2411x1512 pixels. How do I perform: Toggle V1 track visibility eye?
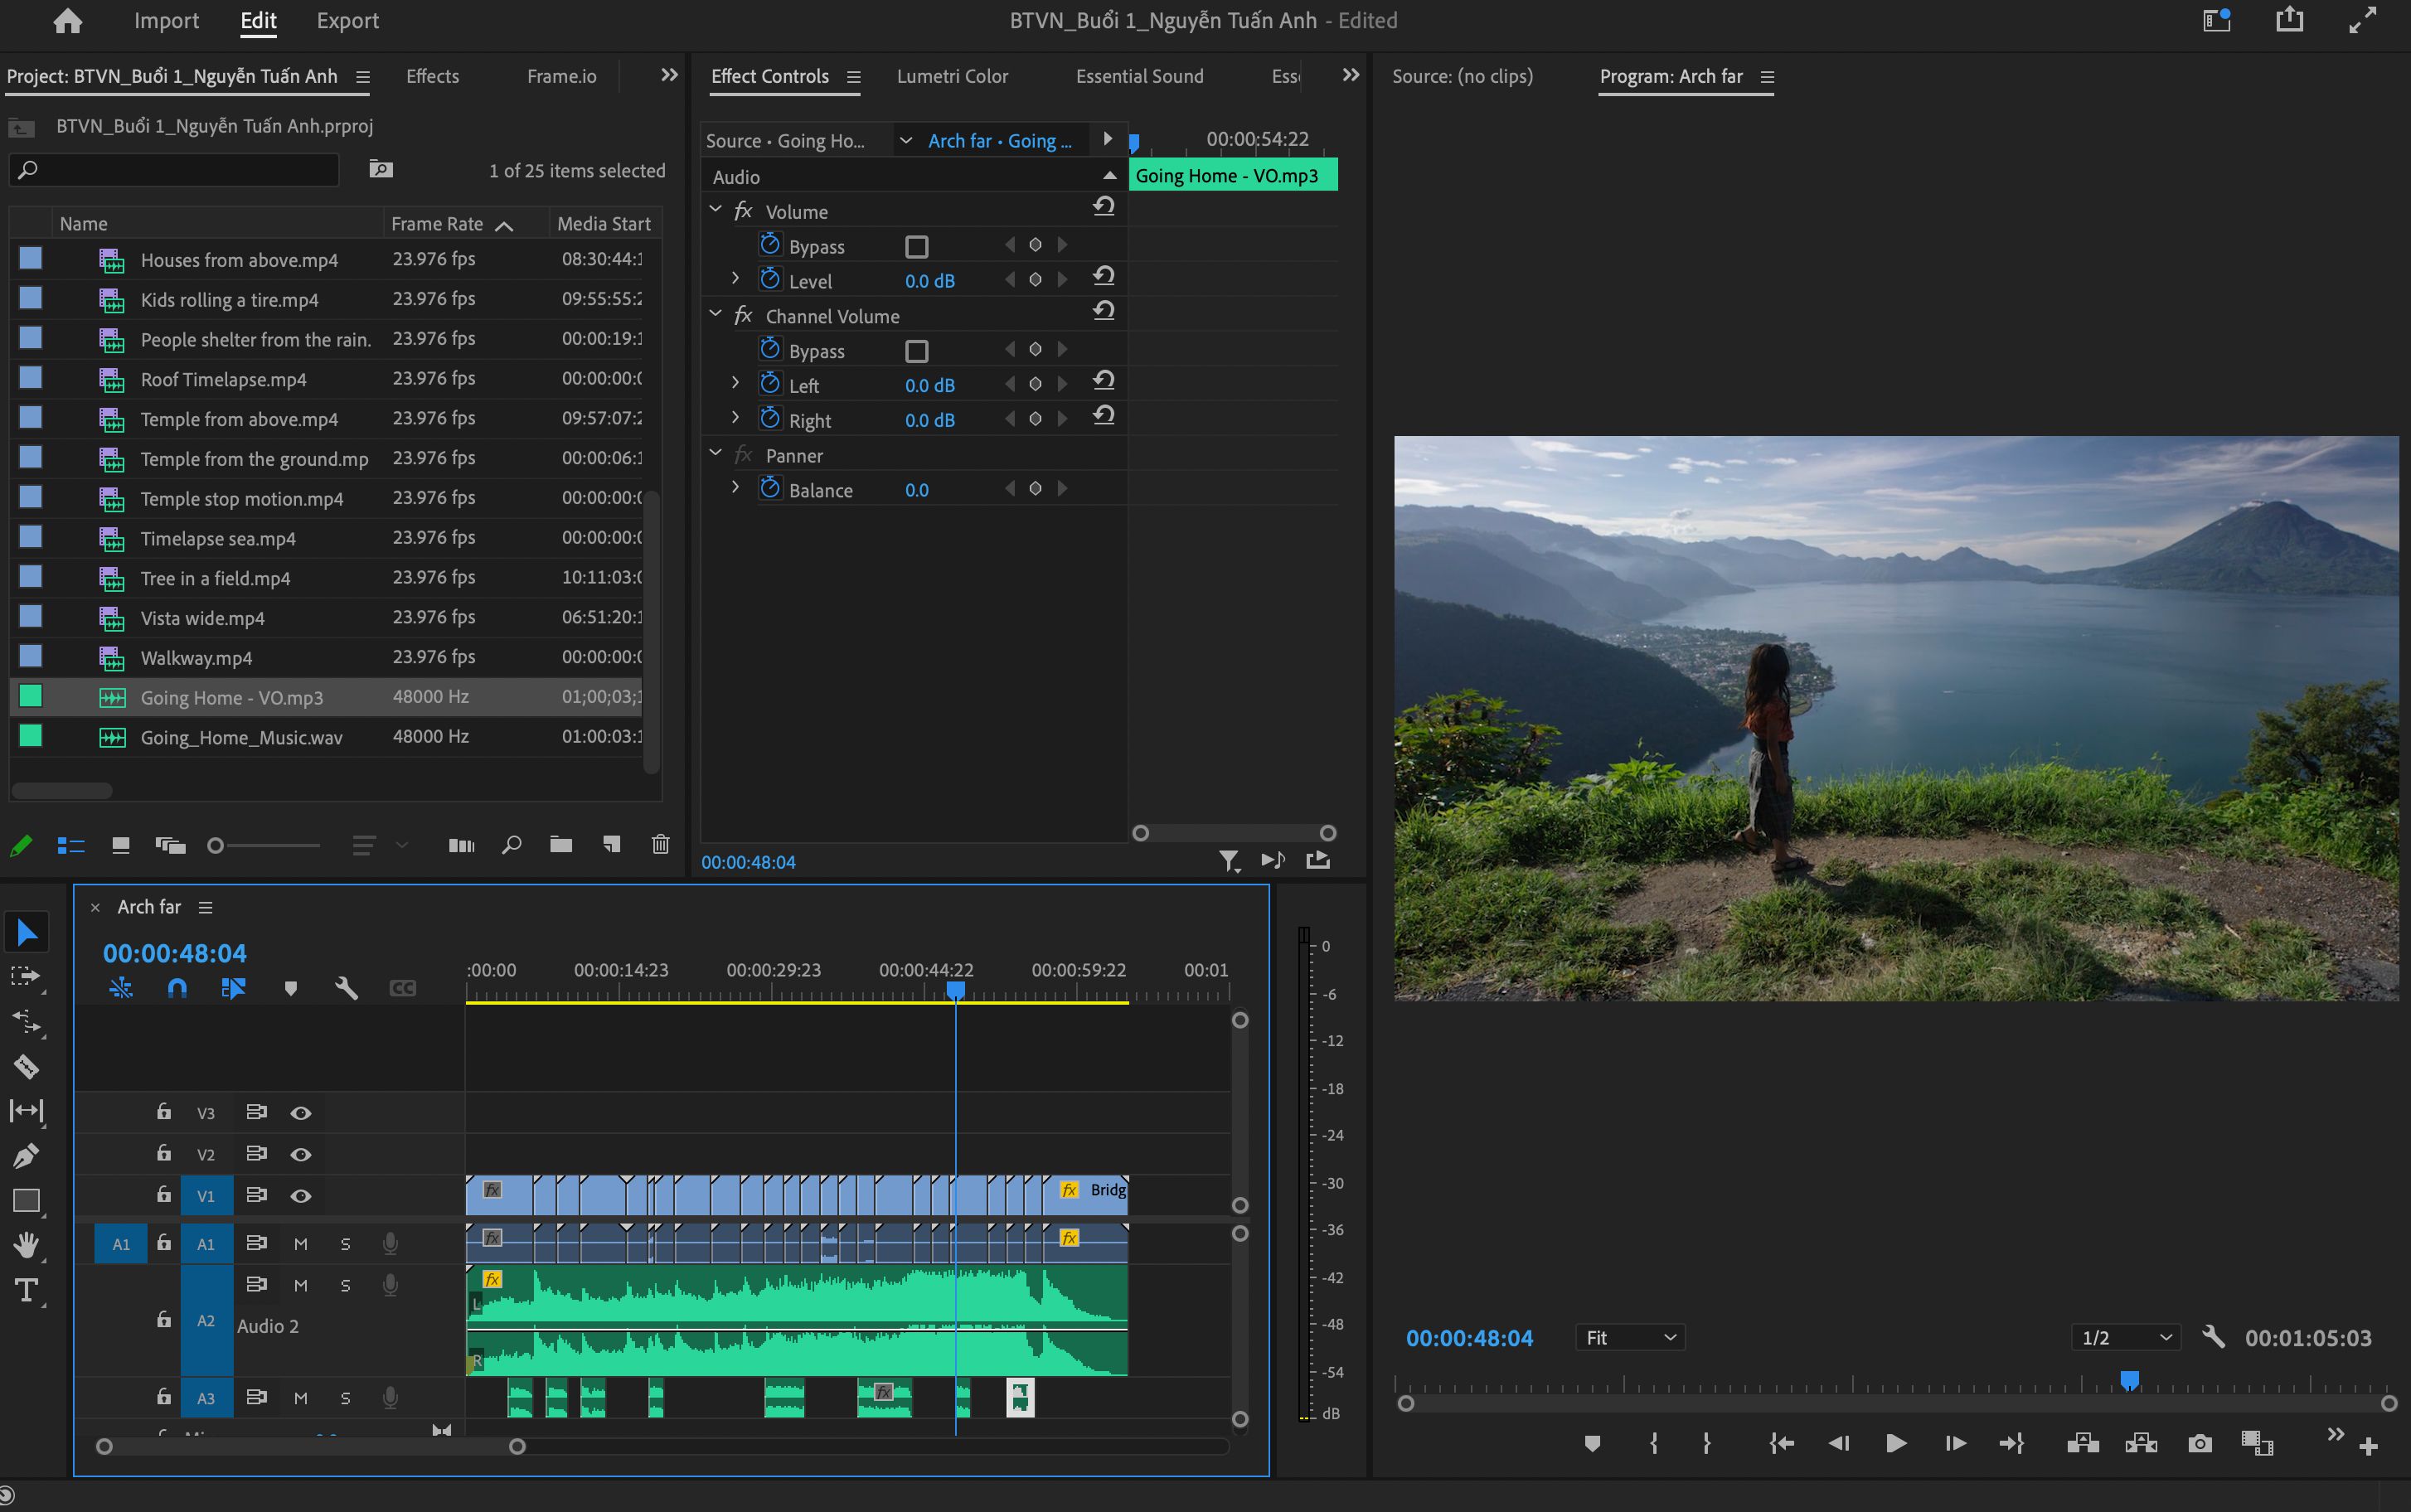tap(300, 1196)
